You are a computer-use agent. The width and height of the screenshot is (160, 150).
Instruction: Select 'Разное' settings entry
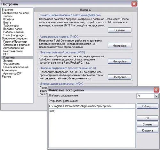click(x=6, y=76)
